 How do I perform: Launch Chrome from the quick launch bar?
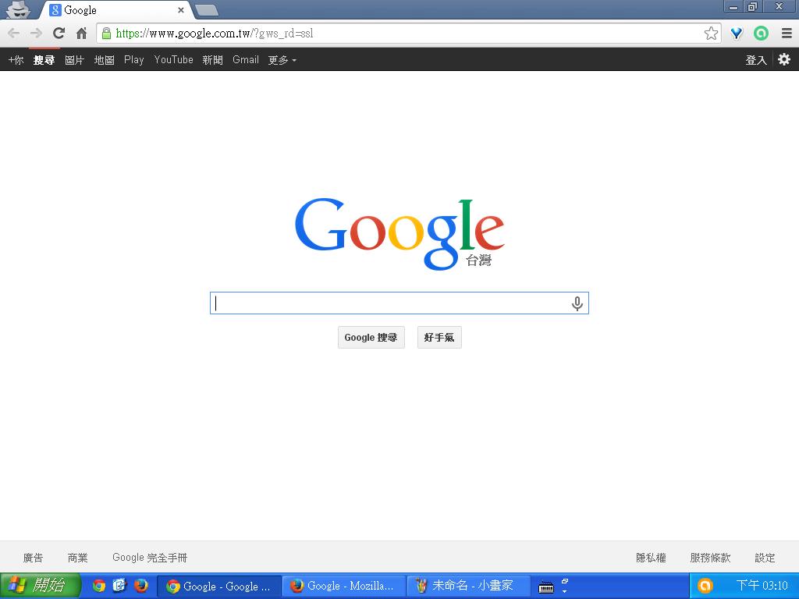(99, 586)
